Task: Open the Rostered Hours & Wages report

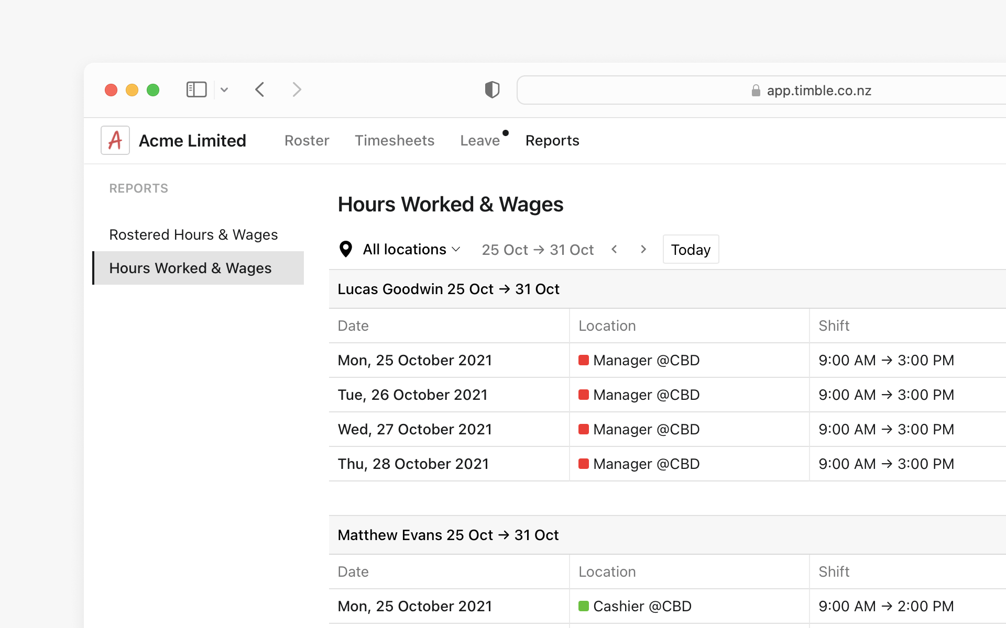Action: pyautogui.click(x=193, y=234)
